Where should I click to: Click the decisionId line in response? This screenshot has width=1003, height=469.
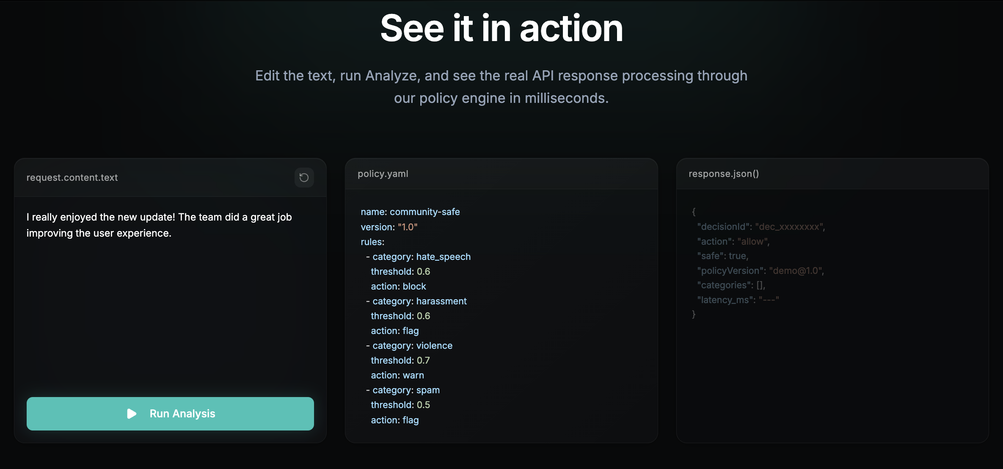tap(761, 227)
